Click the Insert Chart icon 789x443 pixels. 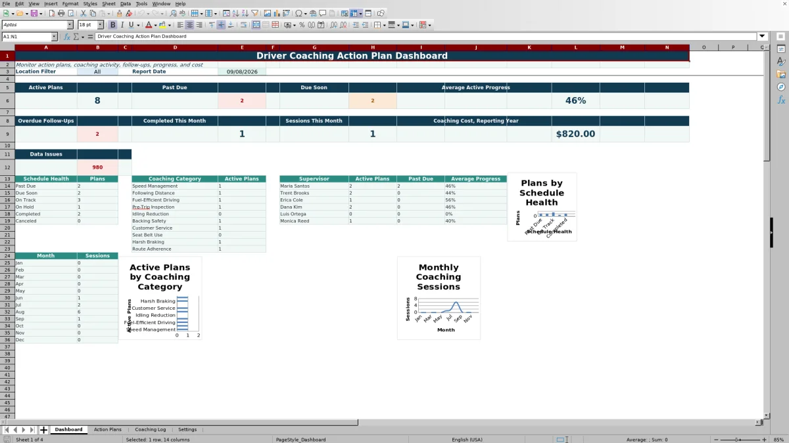pyautogui.click(x=277, y=13)
